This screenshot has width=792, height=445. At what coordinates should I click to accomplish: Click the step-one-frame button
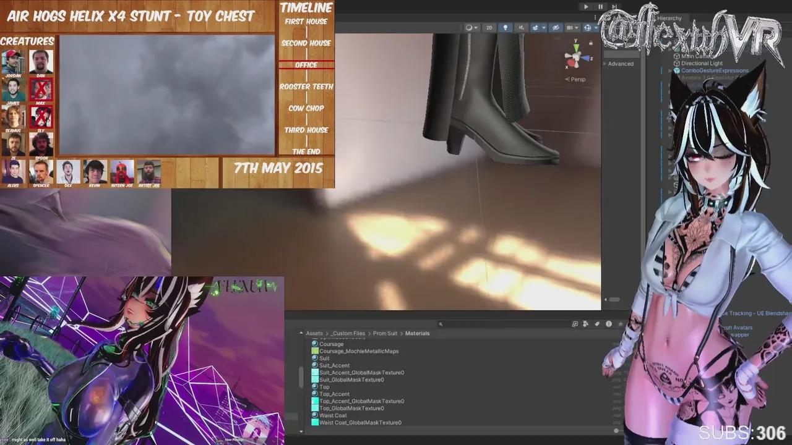click(x=613, y=6)
